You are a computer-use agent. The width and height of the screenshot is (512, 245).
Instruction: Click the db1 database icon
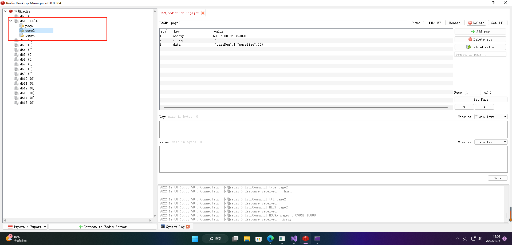click(16, 21)
